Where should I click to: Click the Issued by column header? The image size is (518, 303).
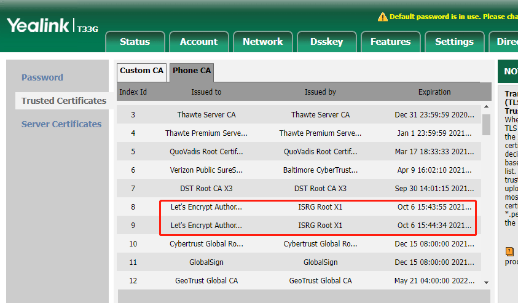(320, 92)
